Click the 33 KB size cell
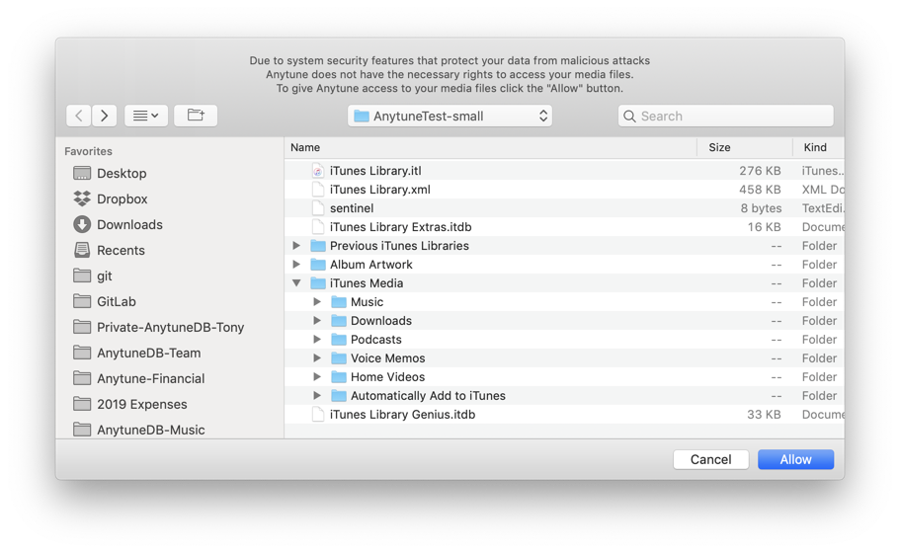This screenshot has height=553, width=900. pos(764,414)
